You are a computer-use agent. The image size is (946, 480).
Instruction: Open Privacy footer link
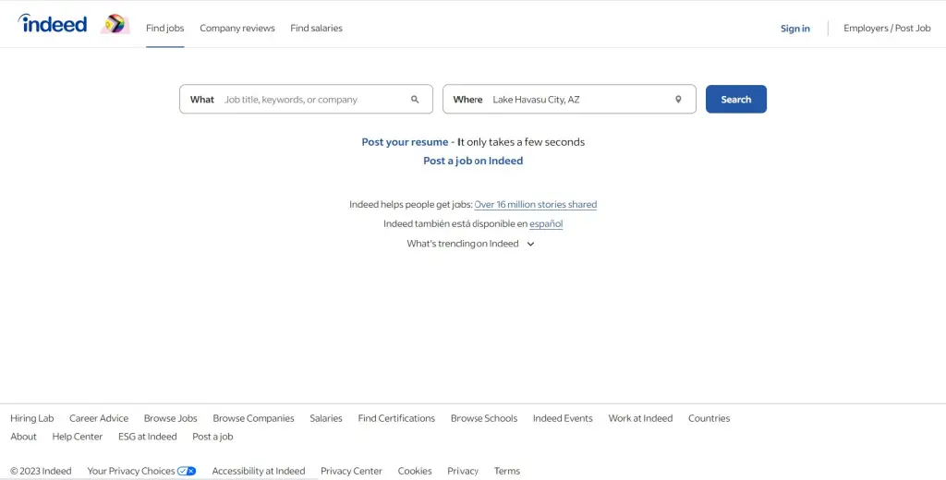[x=463, y=471]
